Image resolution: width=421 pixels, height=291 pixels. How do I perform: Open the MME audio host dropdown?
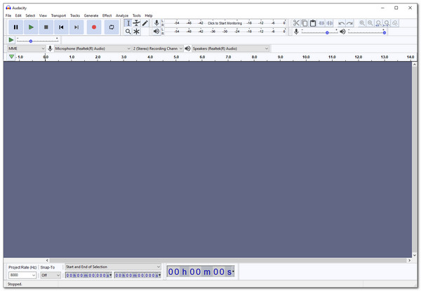click(26, 48)
